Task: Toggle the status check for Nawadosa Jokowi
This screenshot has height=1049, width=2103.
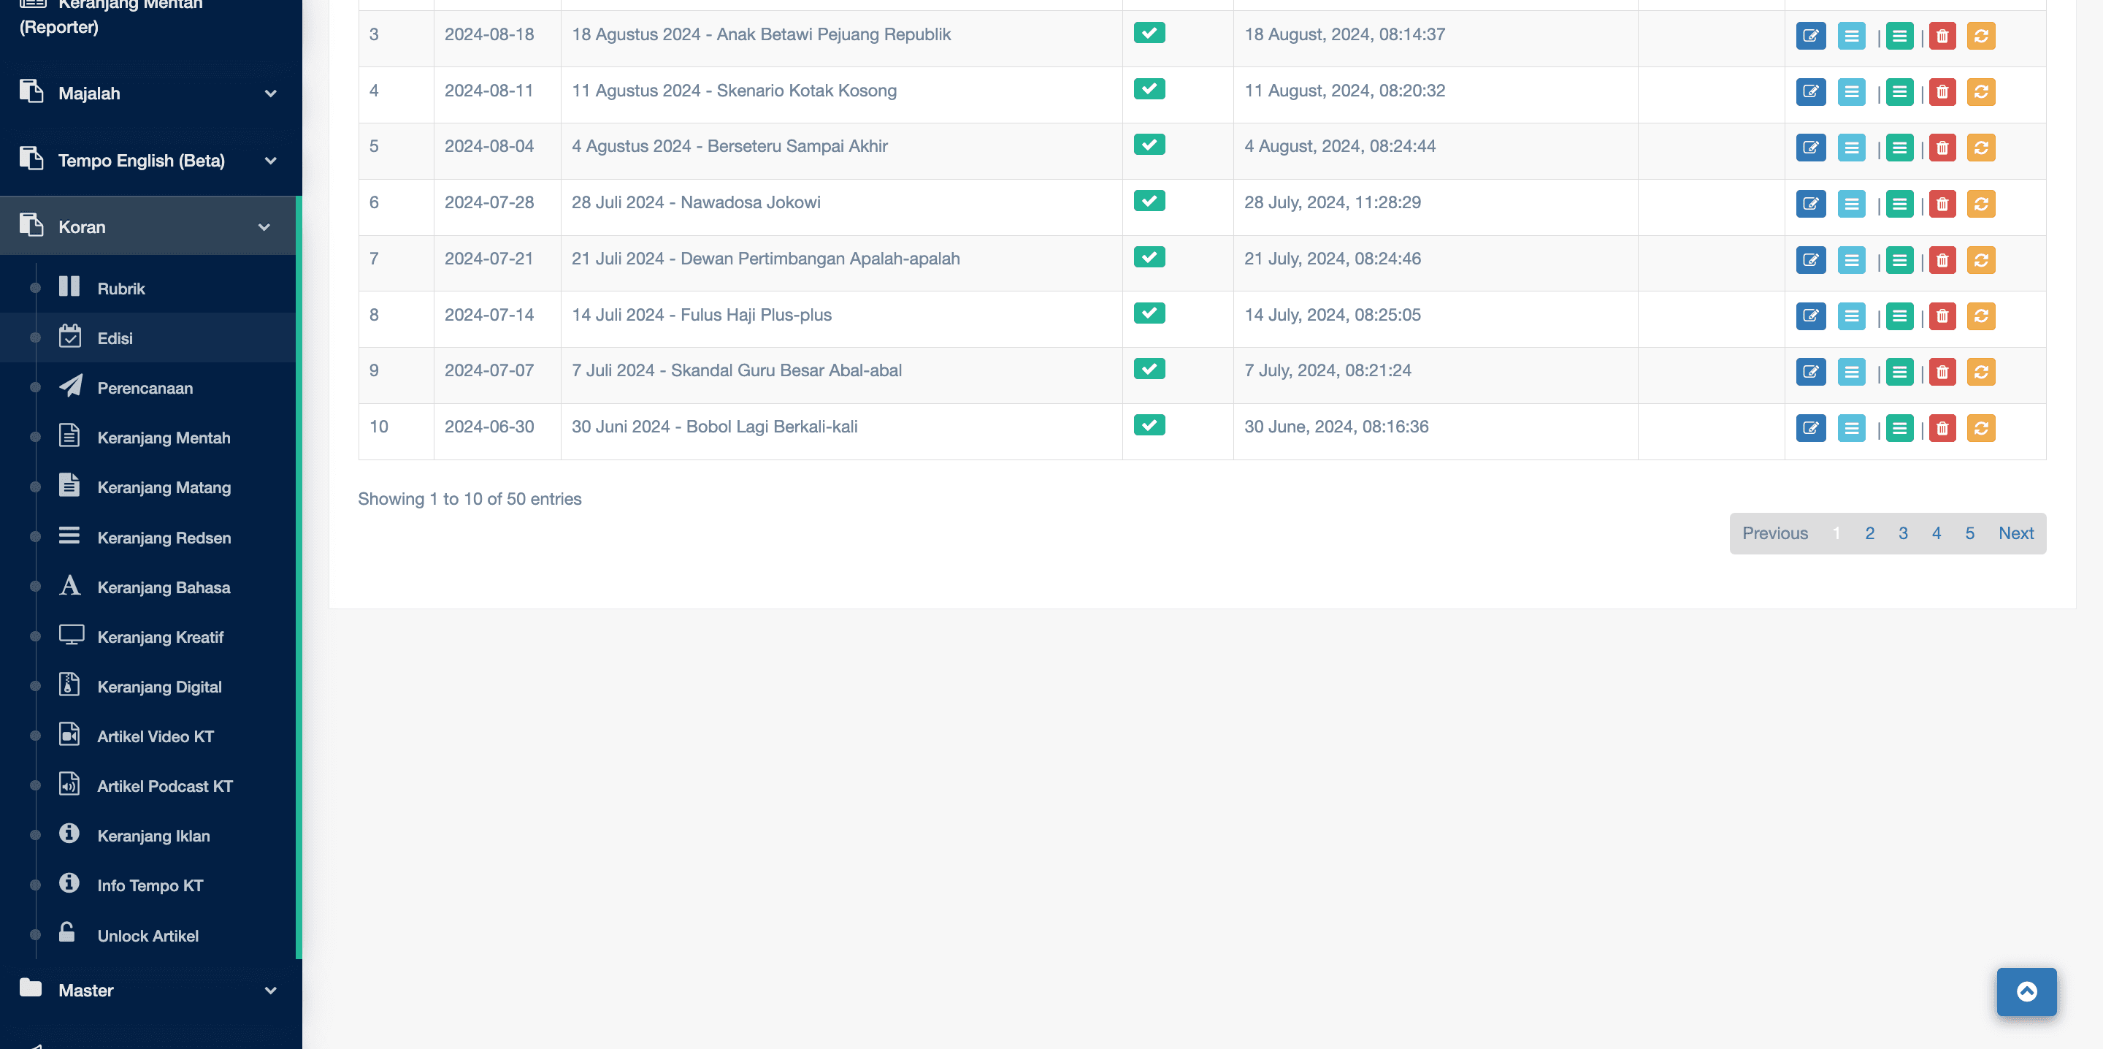Action: 1149,201
